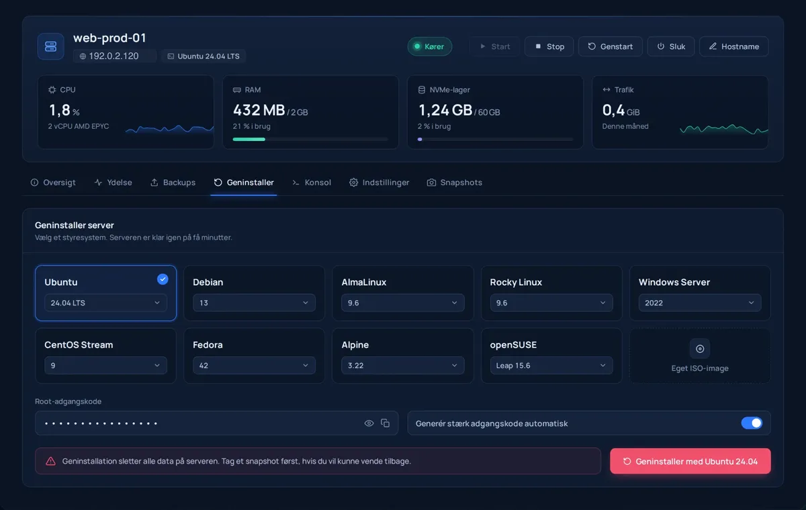Reveal root password with eye icon

click(369, 423)
